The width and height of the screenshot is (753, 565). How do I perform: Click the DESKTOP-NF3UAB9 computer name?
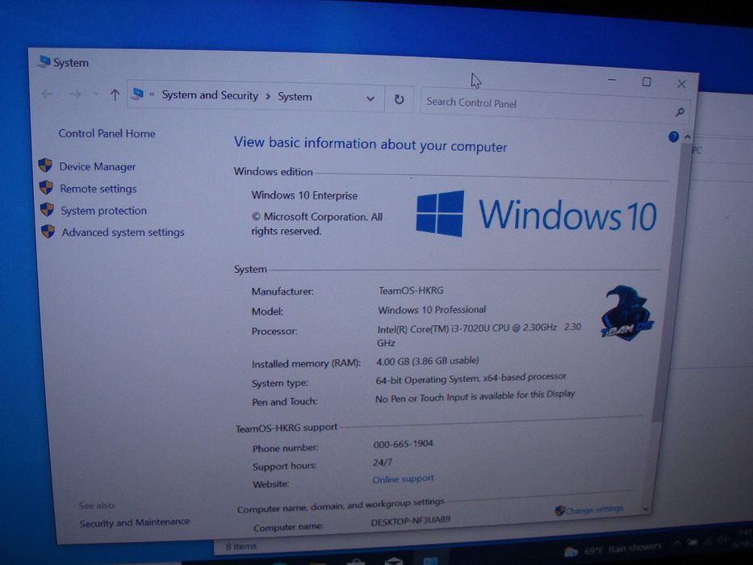pyautogui.click(x=411, y=521)
